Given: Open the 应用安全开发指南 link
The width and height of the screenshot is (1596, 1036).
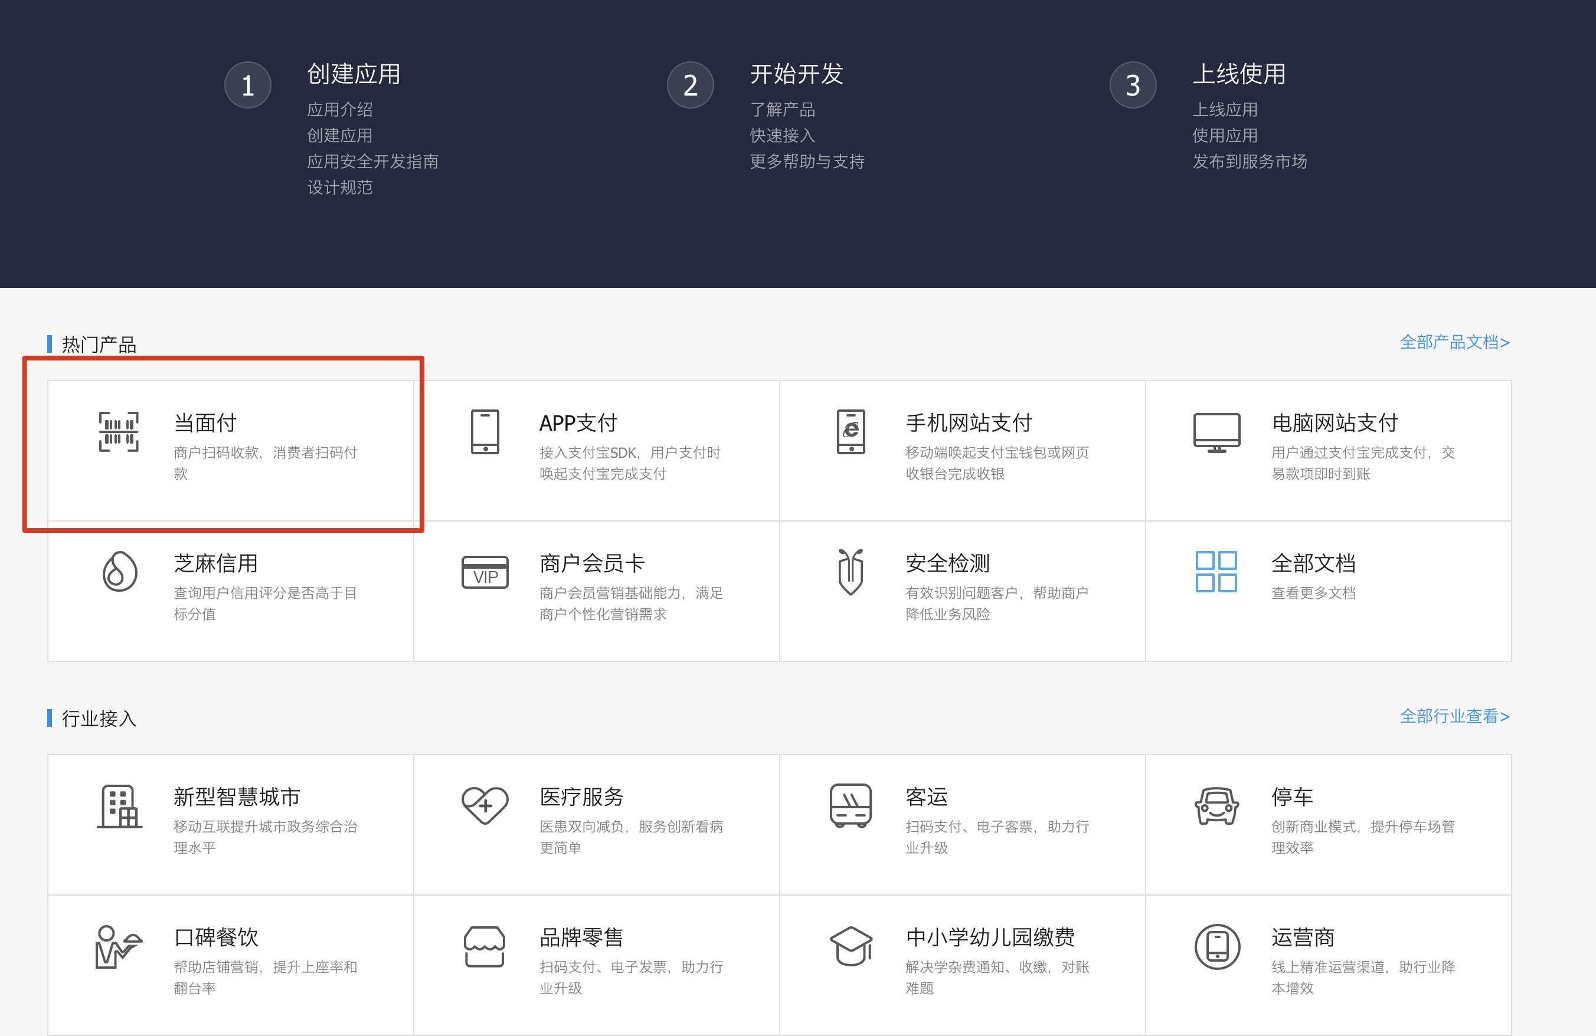Looking at the screenshot, I should (x=372, y=162).
